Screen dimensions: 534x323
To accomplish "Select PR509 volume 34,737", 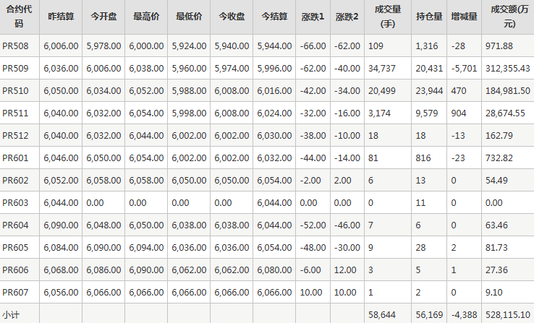I will [x=382, y=69].
